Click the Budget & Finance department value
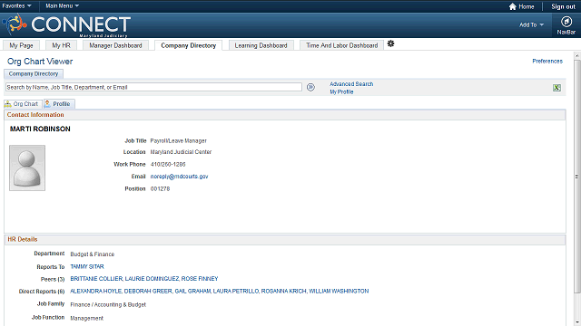The height and width of the screenshot is (326, 581). [x=93, y=254]
